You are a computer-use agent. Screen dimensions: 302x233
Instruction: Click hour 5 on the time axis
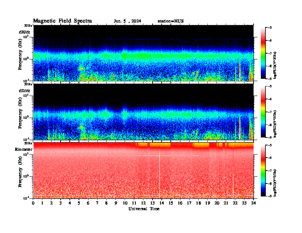[79, 203]
